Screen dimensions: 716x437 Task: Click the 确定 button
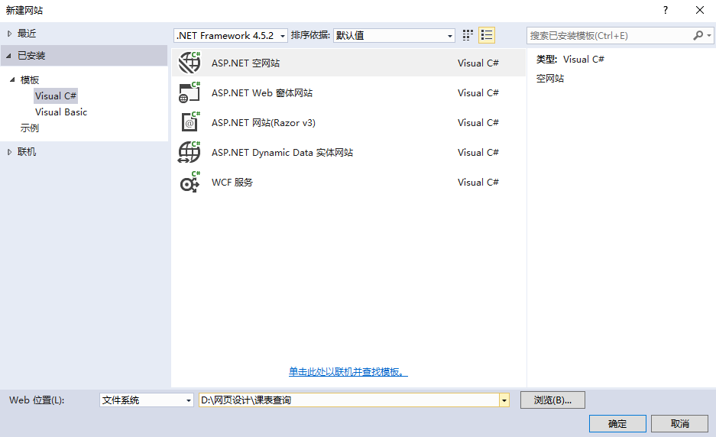pyautogui.click(x=617, y=424)
